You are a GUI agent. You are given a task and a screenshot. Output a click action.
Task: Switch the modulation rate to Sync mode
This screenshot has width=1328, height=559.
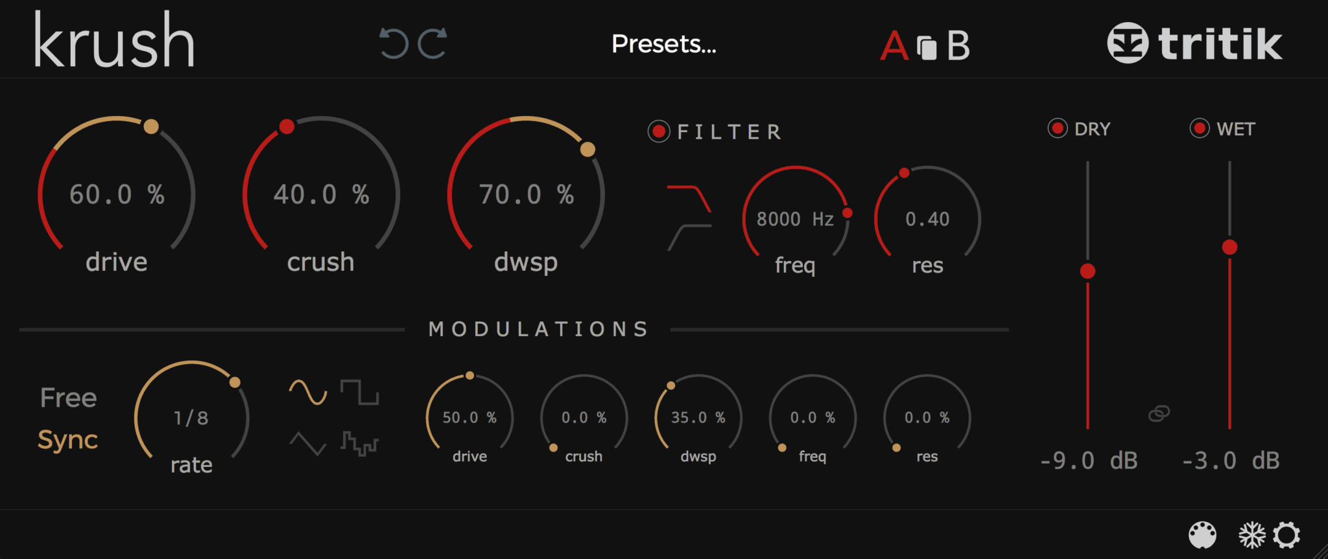[x=67, y=440]
